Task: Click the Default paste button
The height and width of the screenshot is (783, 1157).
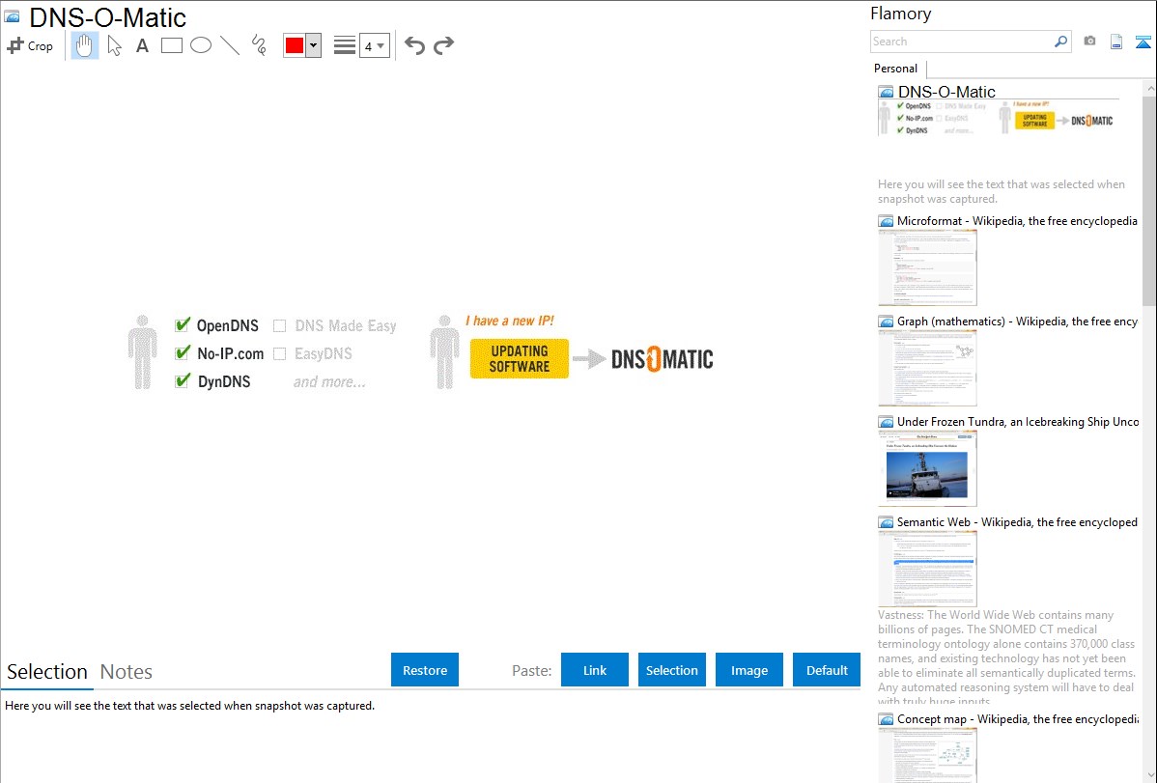Action: (827, 670)
